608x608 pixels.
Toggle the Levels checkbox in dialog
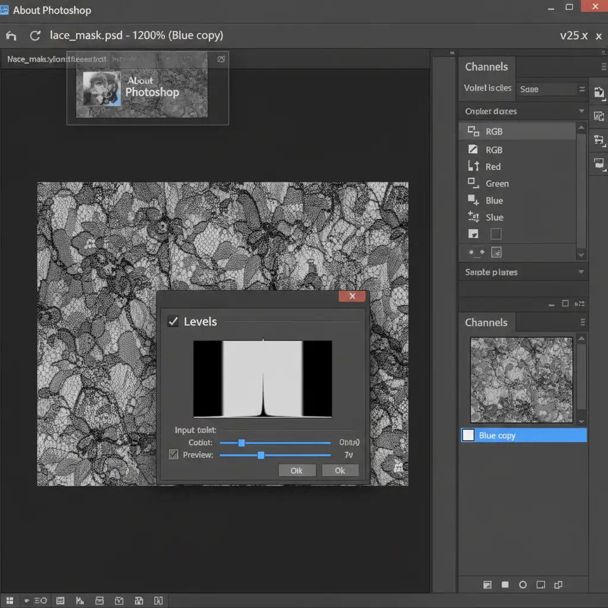click(173, 321)
